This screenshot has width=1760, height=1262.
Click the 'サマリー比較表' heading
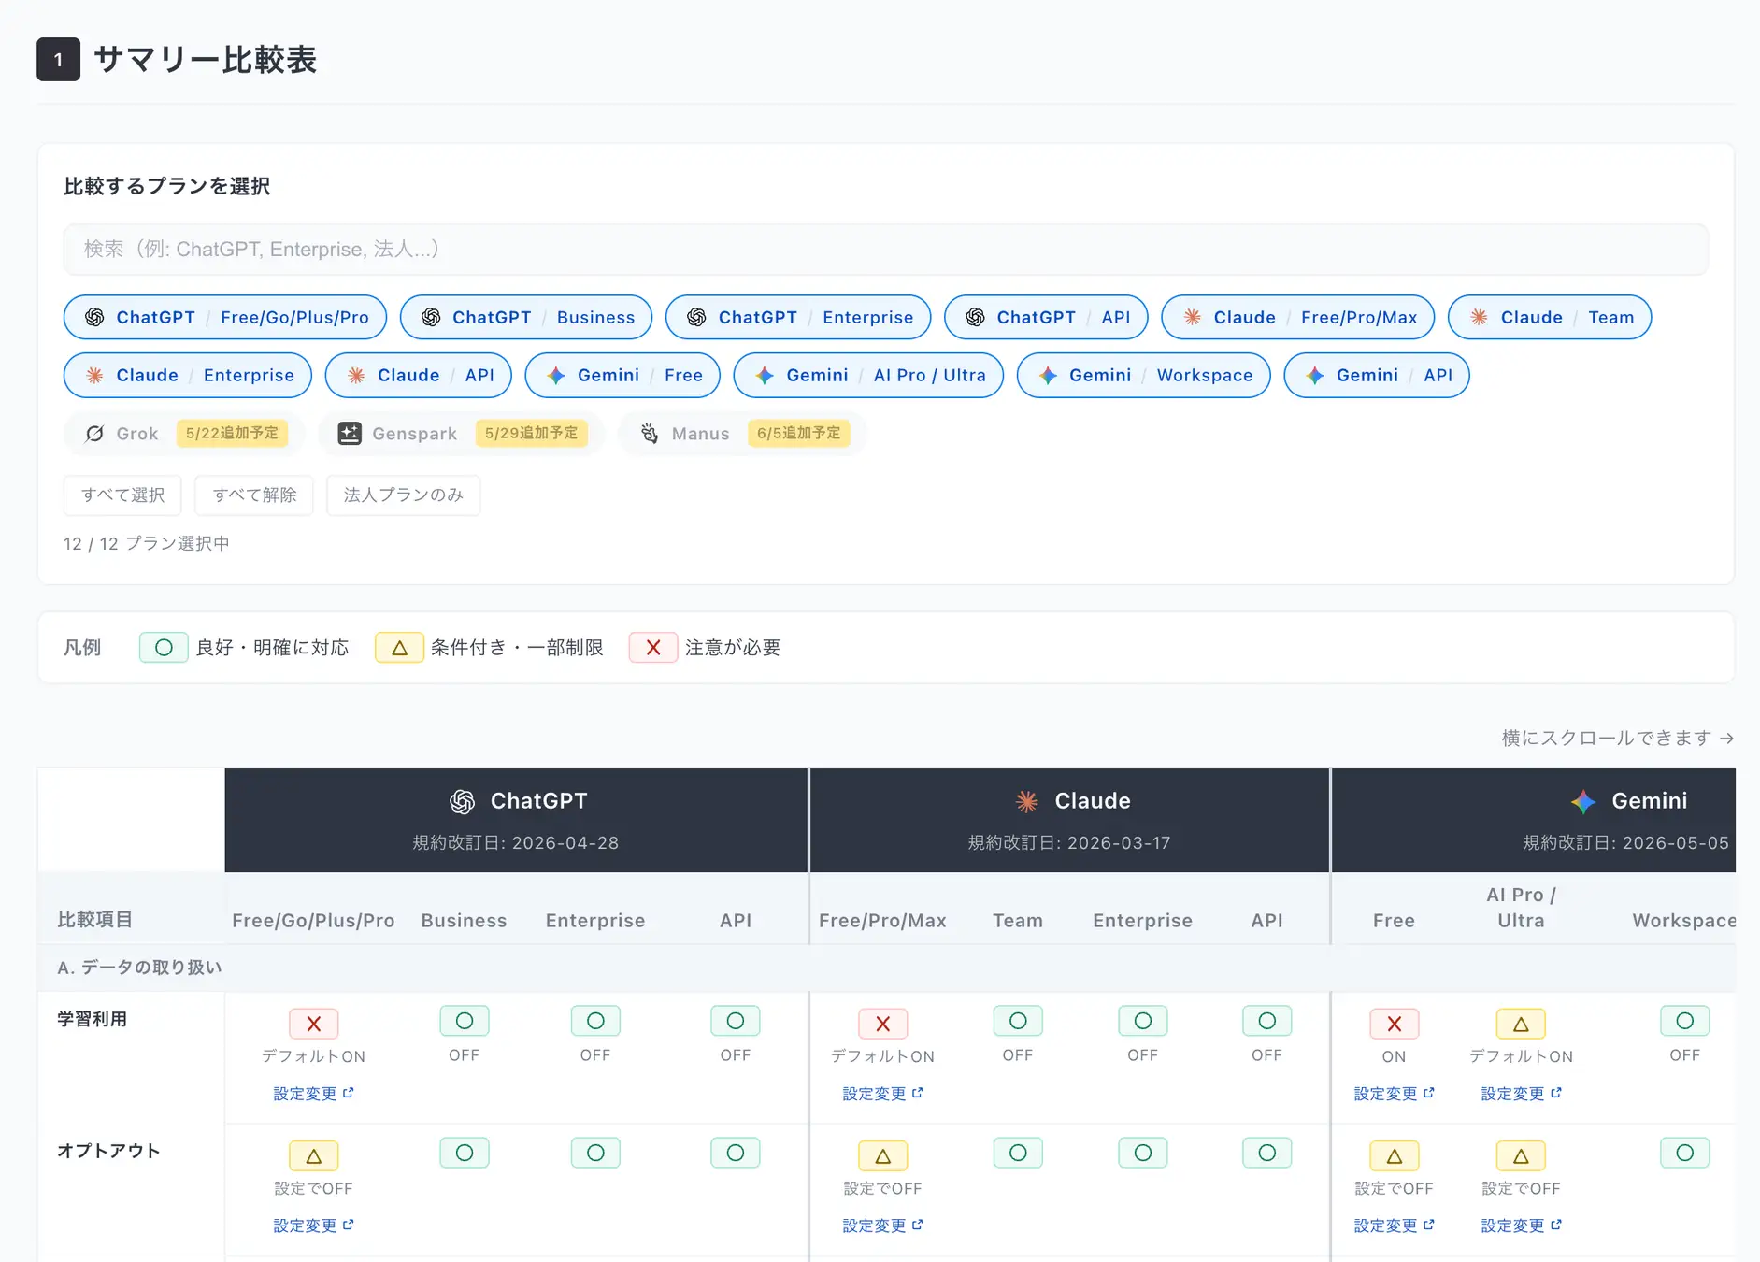(206, 60)
